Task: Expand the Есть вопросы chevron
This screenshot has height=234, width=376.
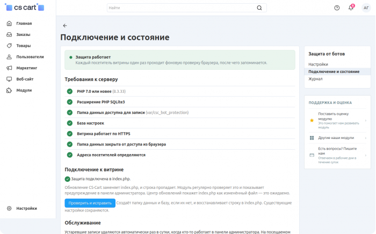Action: tap(366, 155)
